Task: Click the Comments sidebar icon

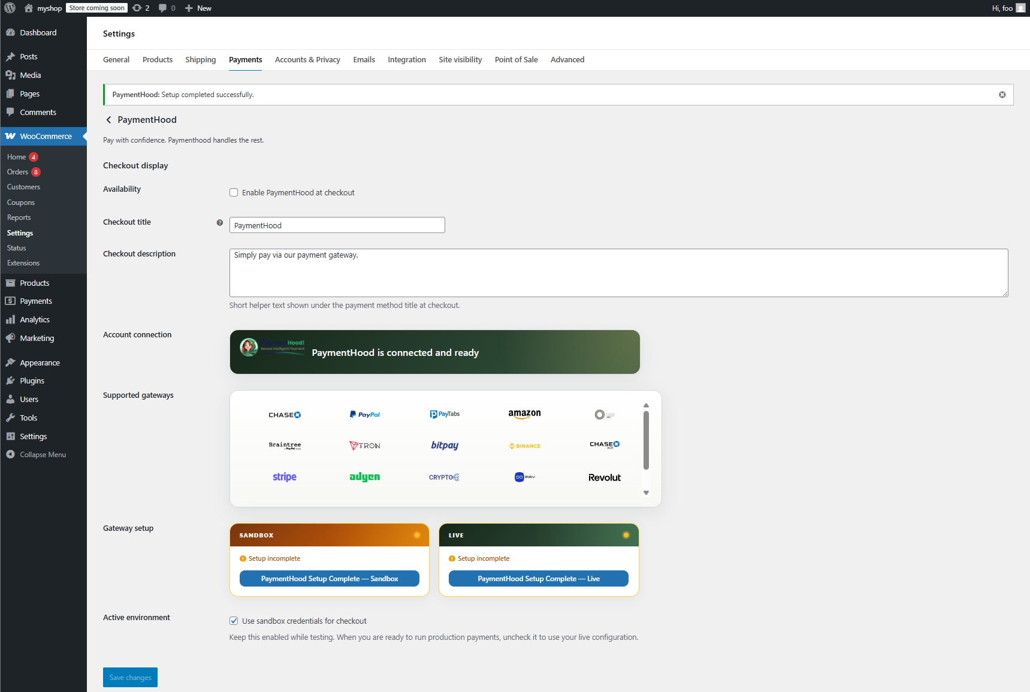Action: 10,112
